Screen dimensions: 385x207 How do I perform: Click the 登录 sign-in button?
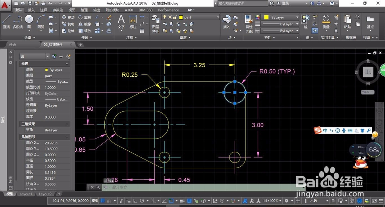pos(283,3)
